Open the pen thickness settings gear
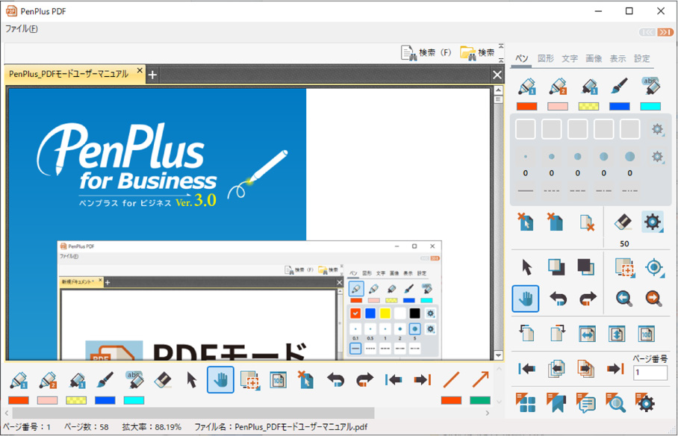Screen dimensions: 678x436 (657, 156)
